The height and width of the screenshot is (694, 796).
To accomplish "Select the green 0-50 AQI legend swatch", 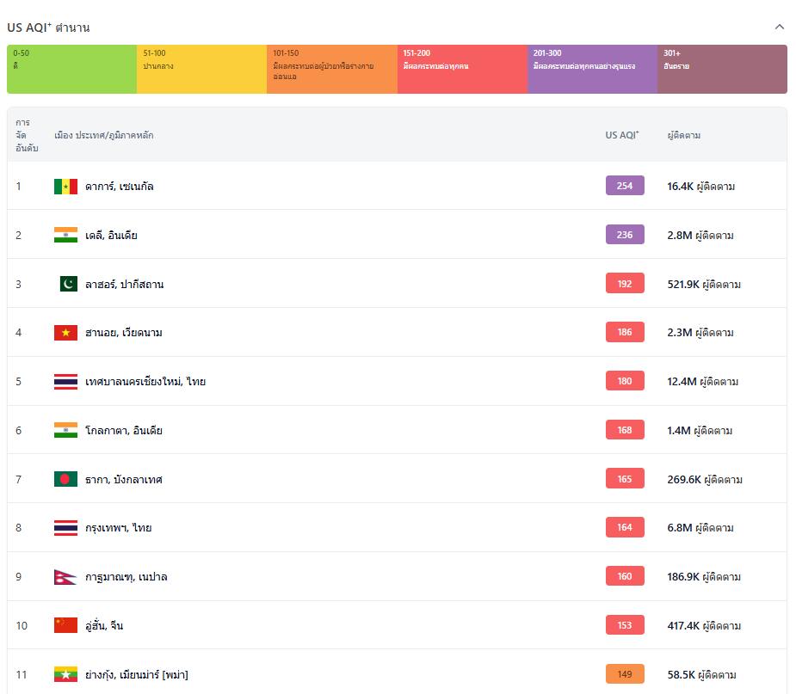I will (x=71, y=69).
